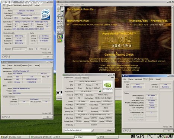Open CPU tab in Mainboard CPU-Z window

coord(4,65)
